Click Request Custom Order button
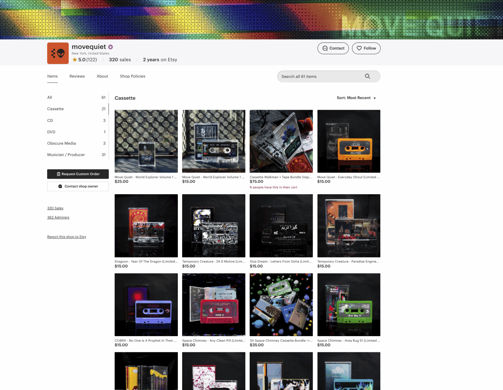503x390 pixels. 78,174
